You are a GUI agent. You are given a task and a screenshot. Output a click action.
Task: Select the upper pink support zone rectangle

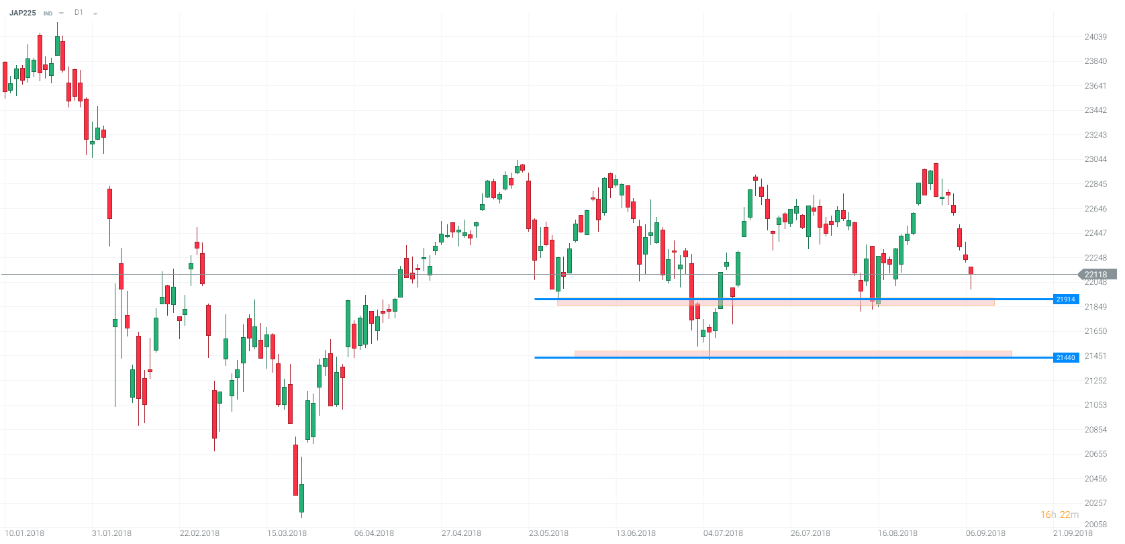tap(775, 303)
